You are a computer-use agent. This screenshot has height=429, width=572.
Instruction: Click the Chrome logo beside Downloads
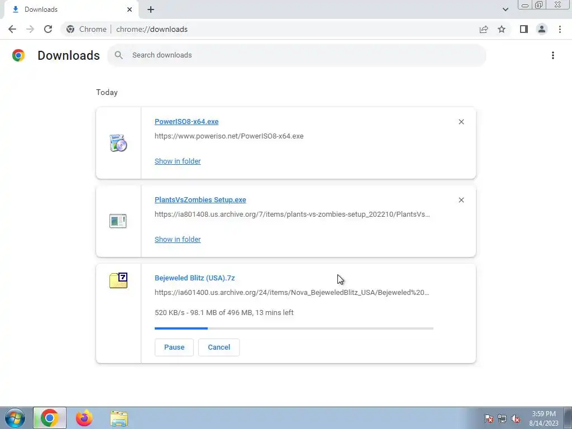tap(18, 55)
